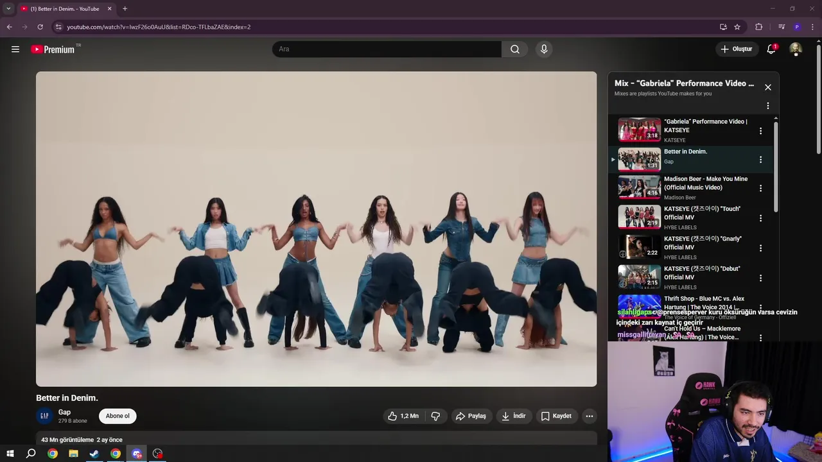This screenshot has height=462, width=822.
Task: Open the Windows Start menu
Action: 10,454
